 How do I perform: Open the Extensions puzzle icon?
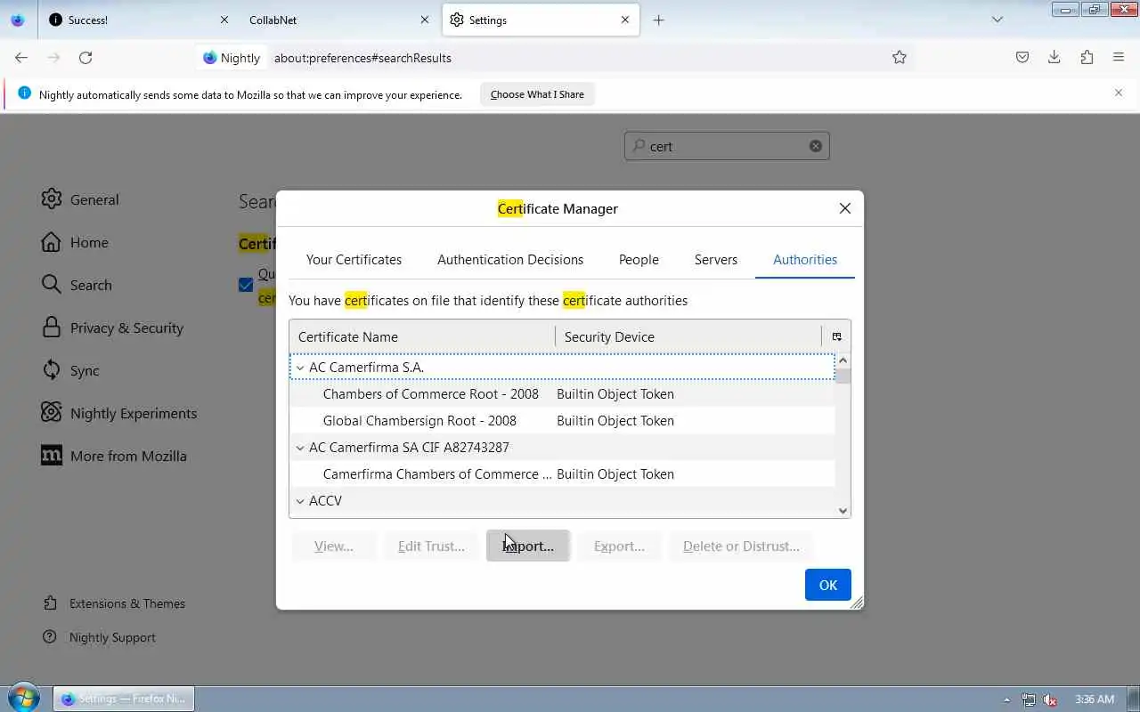1087,57
